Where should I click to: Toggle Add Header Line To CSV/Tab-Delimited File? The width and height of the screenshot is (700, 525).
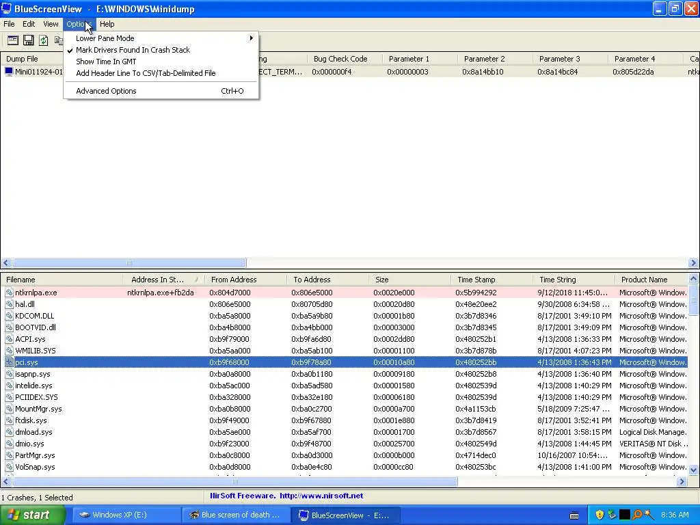click(x=161, y=73)
